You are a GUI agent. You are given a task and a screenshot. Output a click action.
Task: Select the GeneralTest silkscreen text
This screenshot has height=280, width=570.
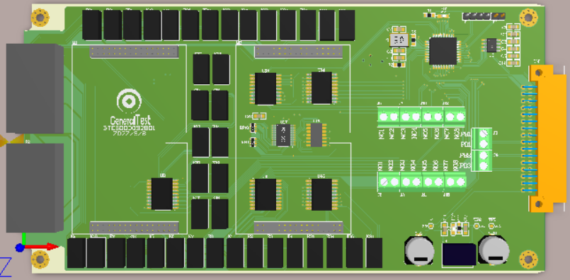pyautogui.click(x=130, y=120)
